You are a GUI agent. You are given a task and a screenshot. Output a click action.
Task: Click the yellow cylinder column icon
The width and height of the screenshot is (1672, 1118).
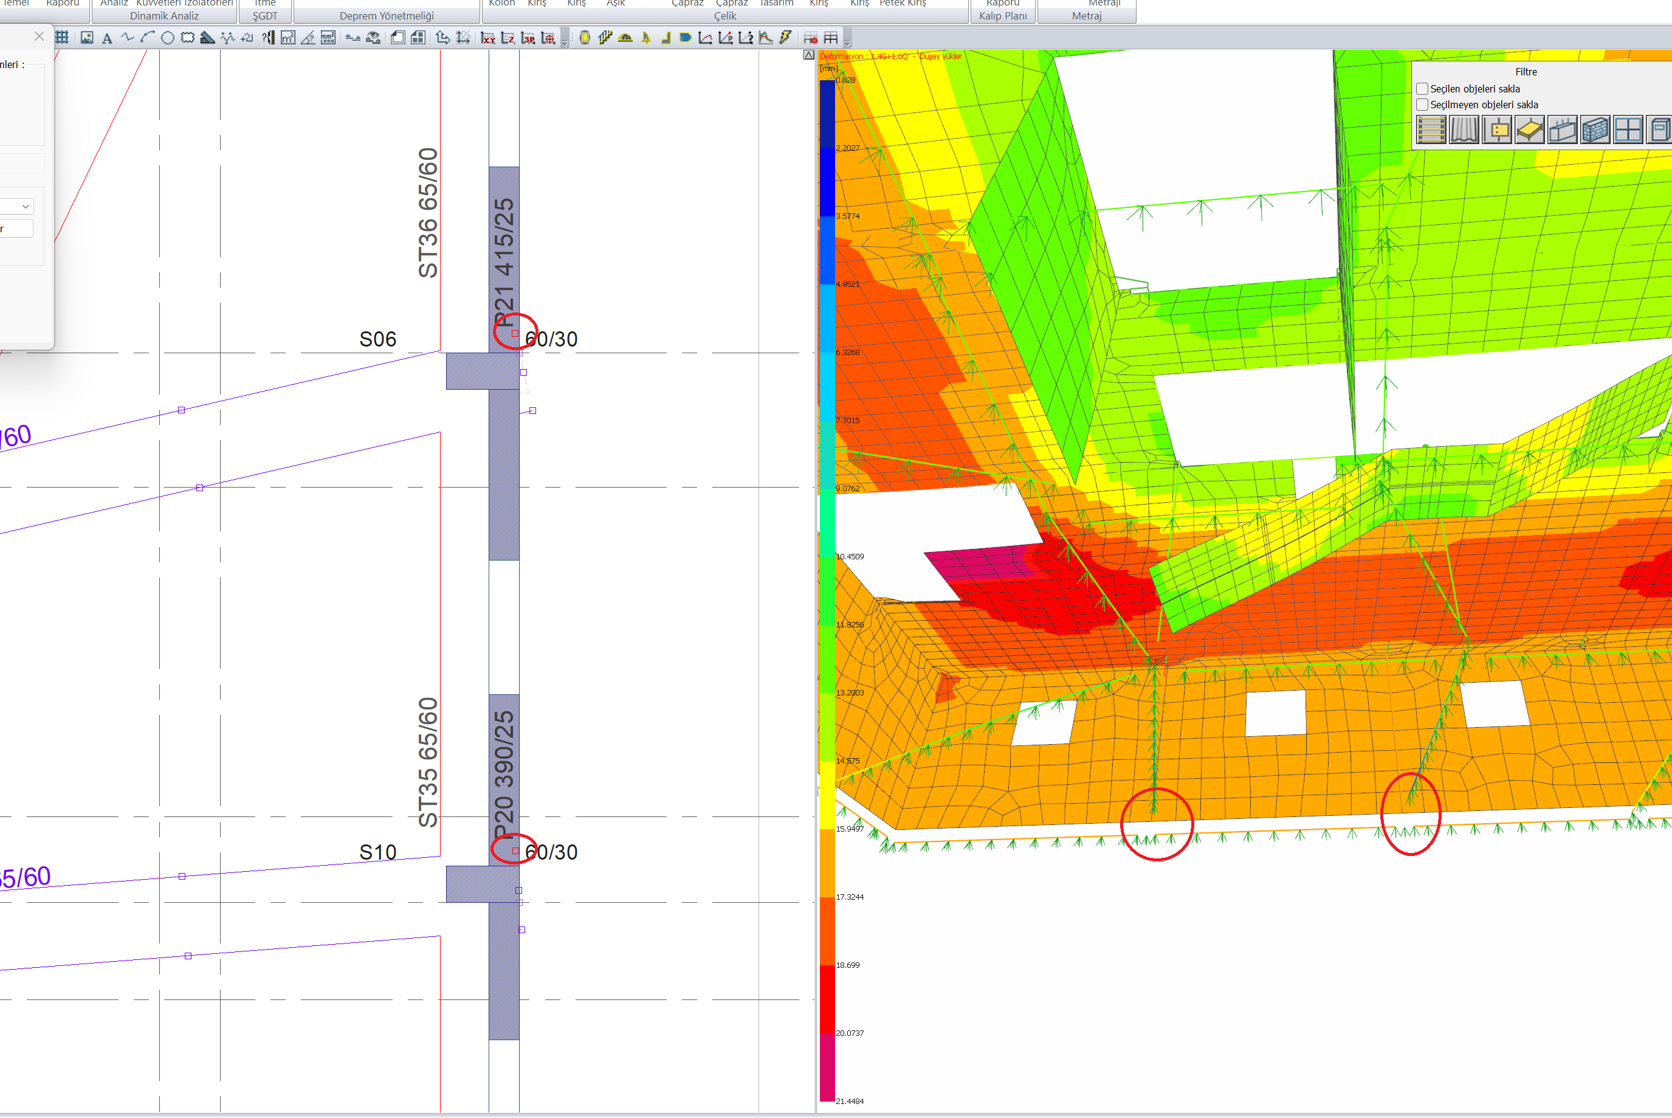point(585,38)
